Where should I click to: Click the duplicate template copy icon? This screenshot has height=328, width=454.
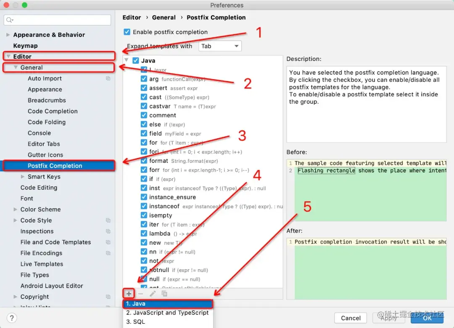[164, 294]
